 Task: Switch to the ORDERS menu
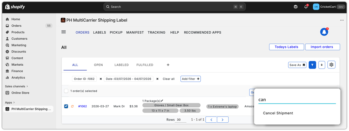point(82,32)
